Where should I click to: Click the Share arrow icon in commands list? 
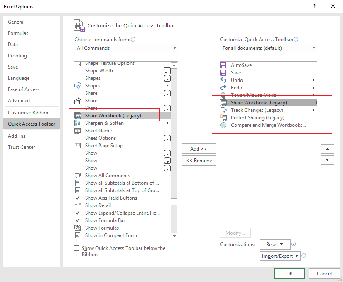click(x=78, y=101)
